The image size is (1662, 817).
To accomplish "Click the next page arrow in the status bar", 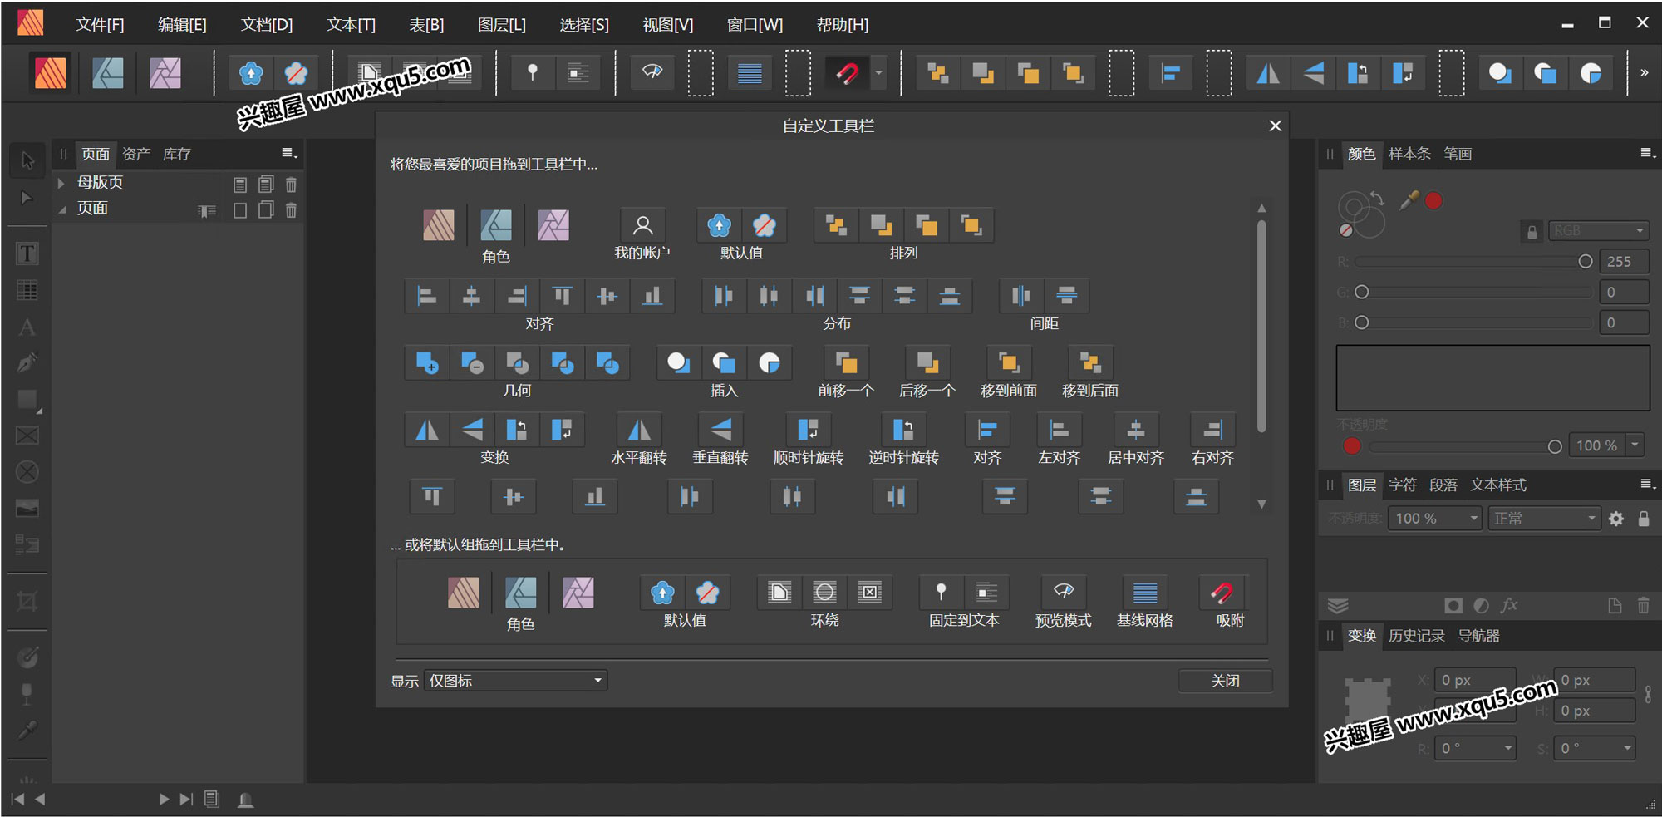I will 164,799.
